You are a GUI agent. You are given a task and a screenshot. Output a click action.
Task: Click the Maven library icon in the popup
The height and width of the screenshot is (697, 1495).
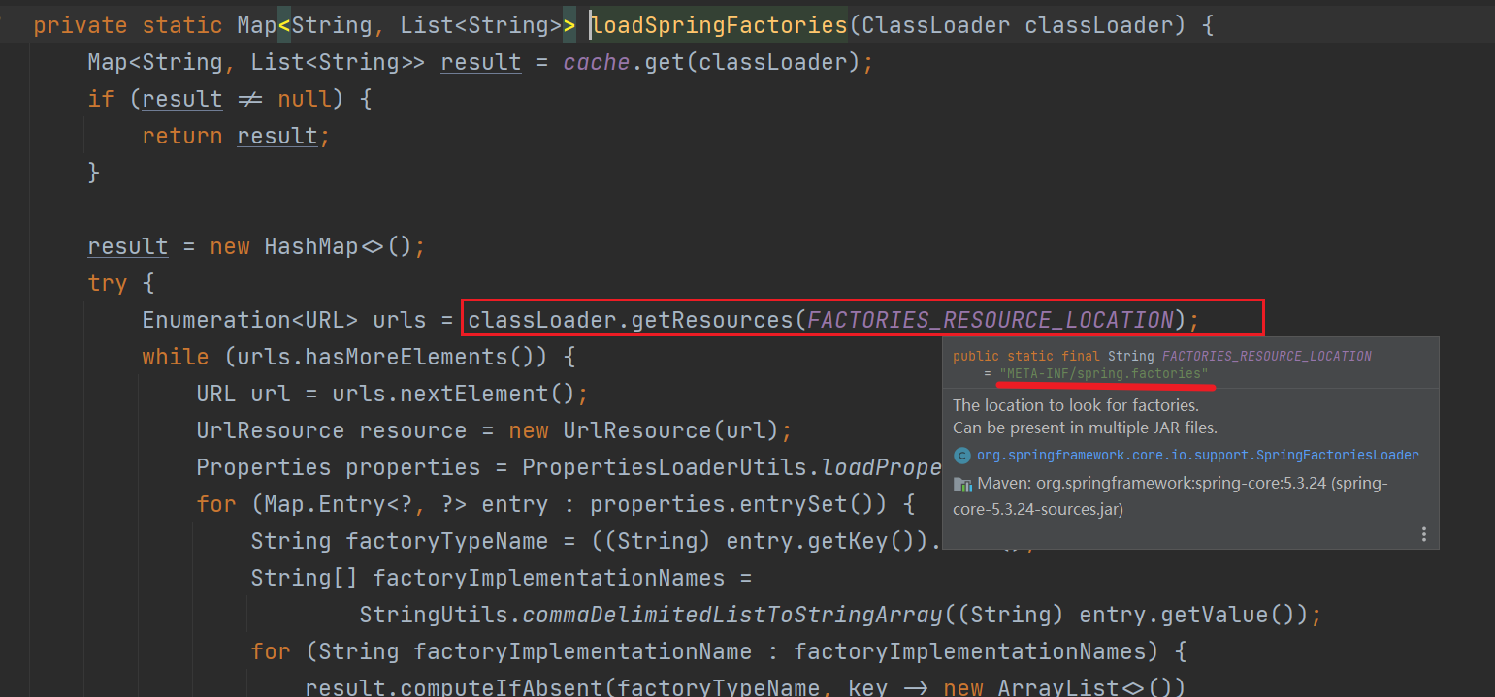point(962,484)
